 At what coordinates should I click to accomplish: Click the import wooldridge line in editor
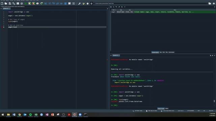19,12
